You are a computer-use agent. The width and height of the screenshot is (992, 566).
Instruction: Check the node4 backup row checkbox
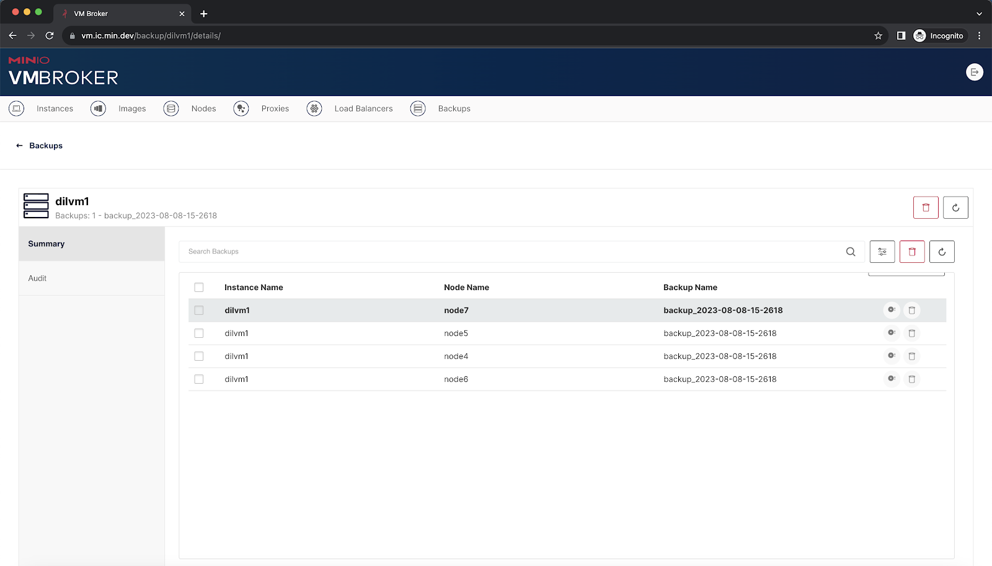[x=199, y=356]
